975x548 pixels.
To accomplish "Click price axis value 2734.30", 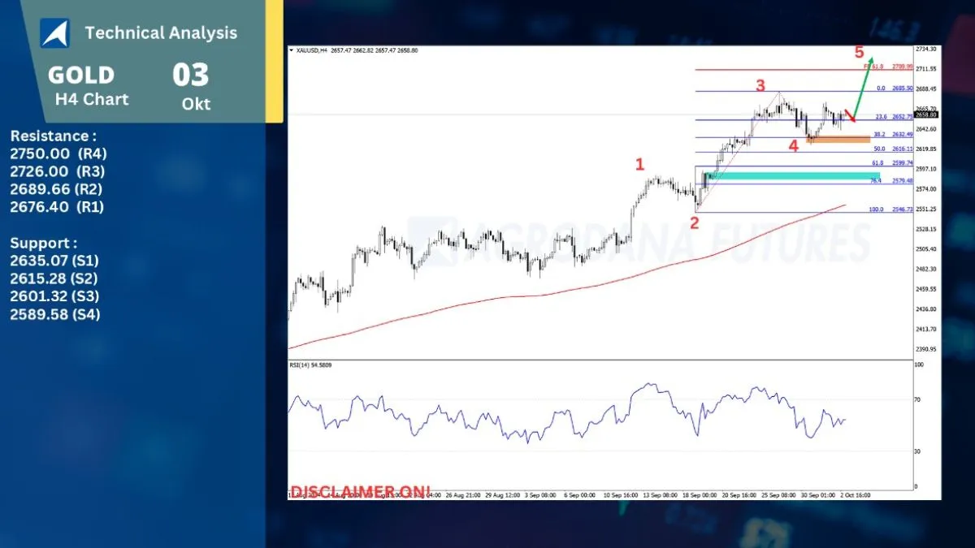I will pyautogui.click(x=926, y=49).
